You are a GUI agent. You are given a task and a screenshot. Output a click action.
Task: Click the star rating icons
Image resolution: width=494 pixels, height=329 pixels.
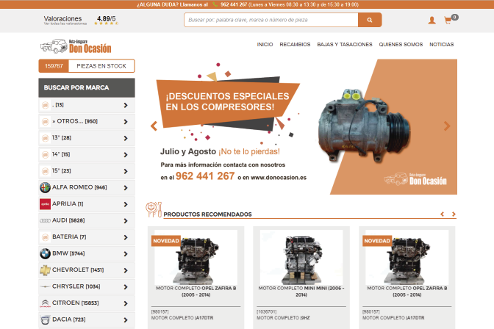click(106, 23)
